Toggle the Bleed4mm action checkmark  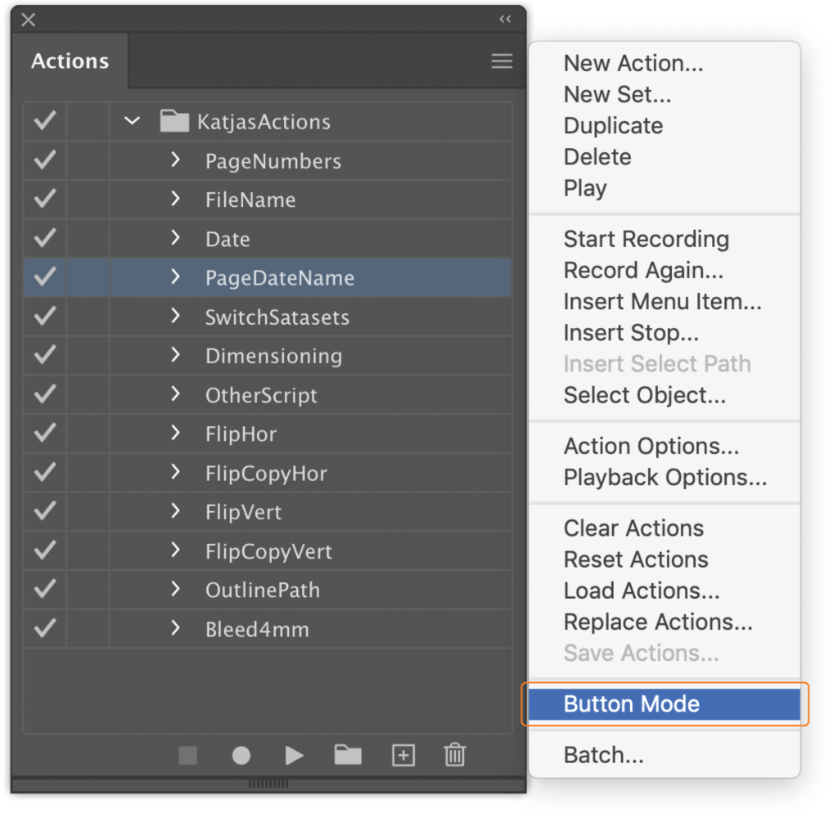(43, 629)
